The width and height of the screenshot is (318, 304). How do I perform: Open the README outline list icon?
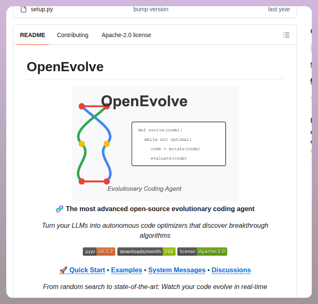coord(286,35)
